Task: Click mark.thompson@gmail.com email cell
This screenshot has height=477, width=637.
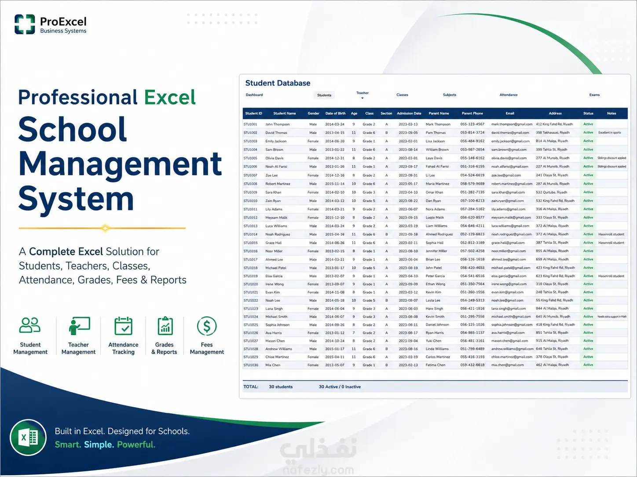Action: (x=512, y=124)
